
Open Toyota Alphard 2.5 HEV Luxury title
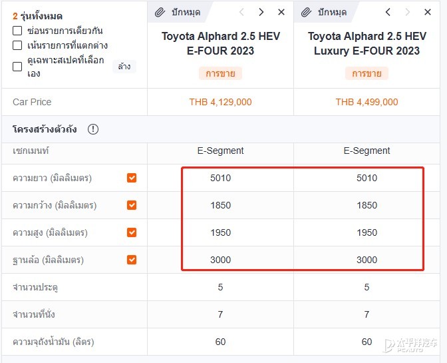(x=367, y=43)
